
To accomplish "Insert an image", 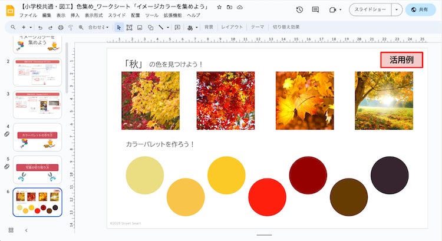I will pyautogui.click(x=140, y=27).
